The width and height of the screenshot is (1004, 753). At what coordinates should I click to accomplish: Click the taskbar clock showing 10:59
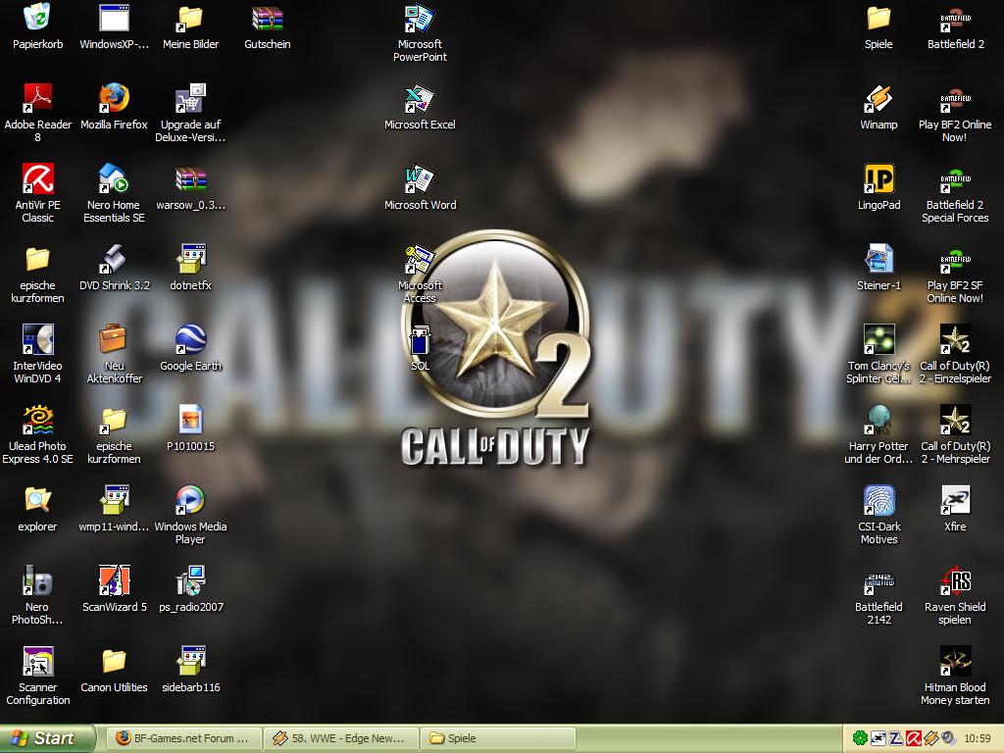(978, 738)
